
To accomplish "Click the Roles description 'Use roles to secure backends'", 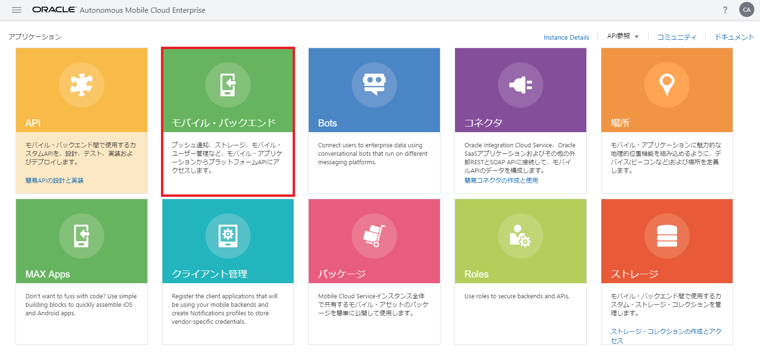I will [517, 296].
